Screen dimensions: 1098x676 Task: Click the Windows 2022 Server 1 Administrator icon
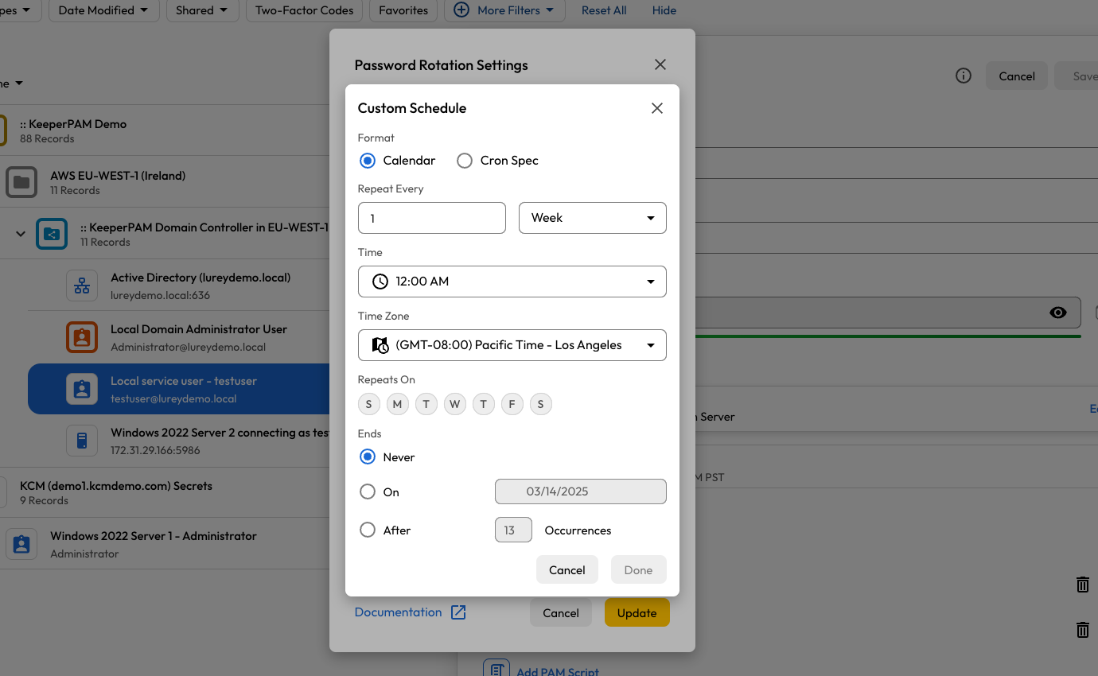21,544
